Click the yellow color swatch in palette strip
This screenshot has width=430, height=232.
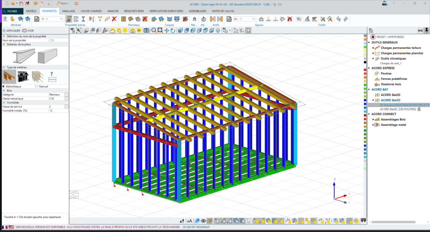(x=365, y=51)
